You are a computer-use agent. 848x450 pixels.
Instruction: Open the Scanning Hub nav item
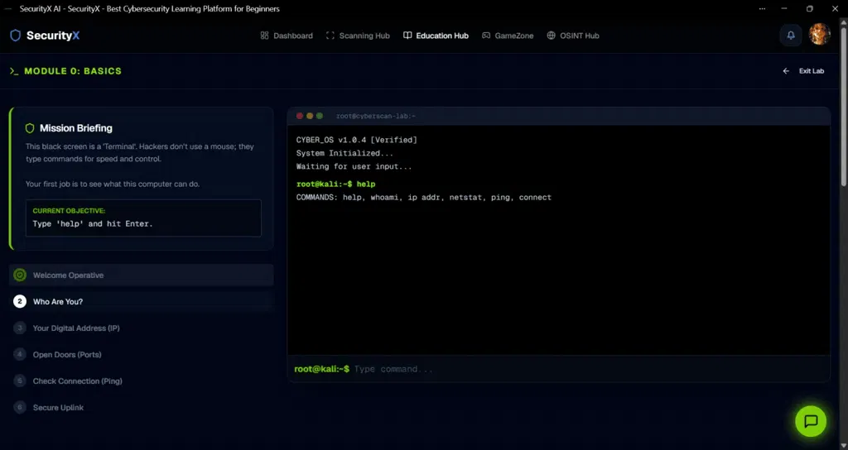pos(358,36)
